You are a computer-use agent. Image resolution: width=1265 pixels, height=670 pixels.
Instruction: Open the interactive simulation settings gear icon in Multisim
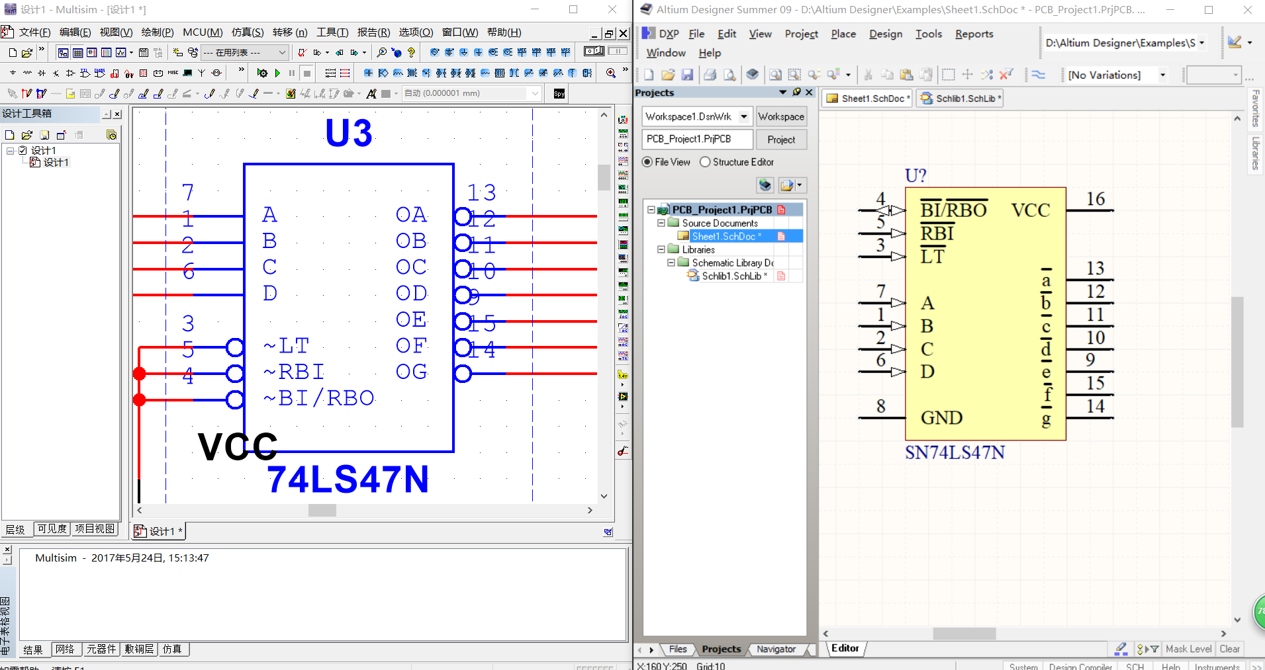[262, 73]
